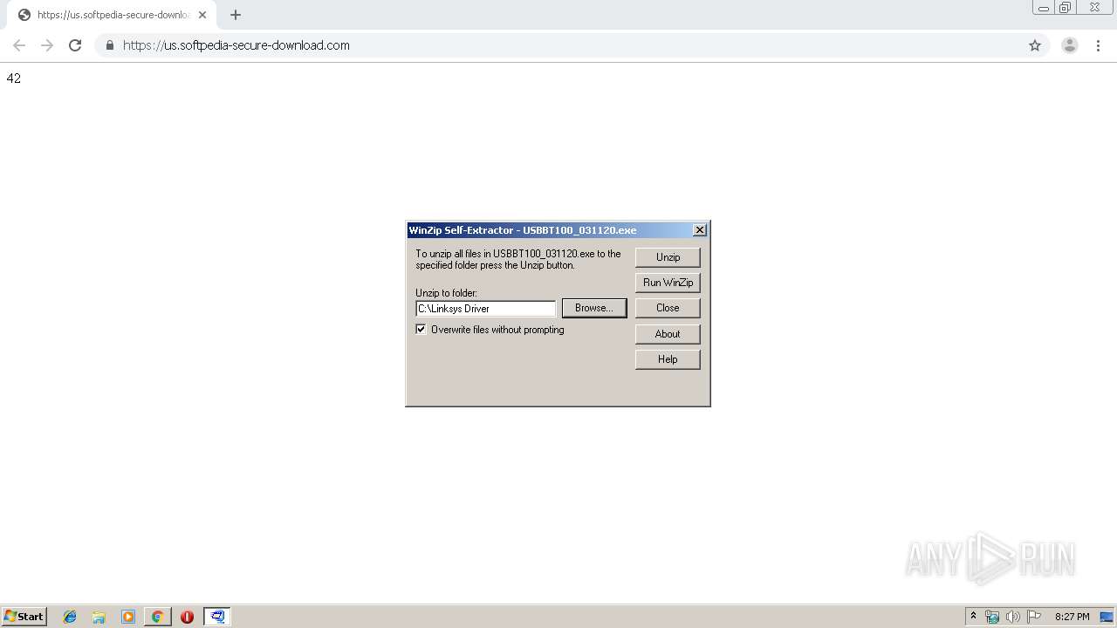Open the About dialog

pos(668,334)
